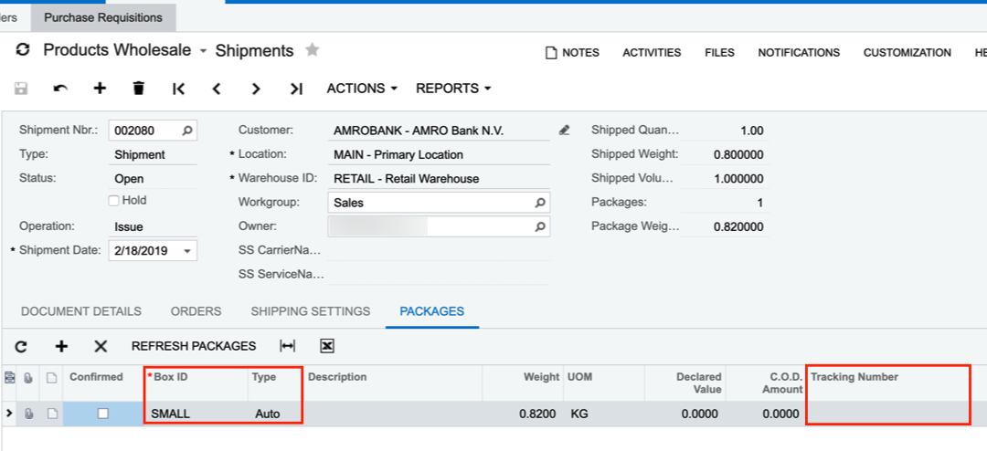Open Notes for this shipment
This screenshot has height=451, width=987.
coord(572,53)
